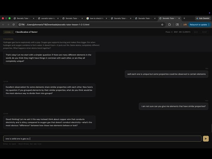The image size is (212, 159).
Task: Click the chat message input field
Action: coord(102,138)
